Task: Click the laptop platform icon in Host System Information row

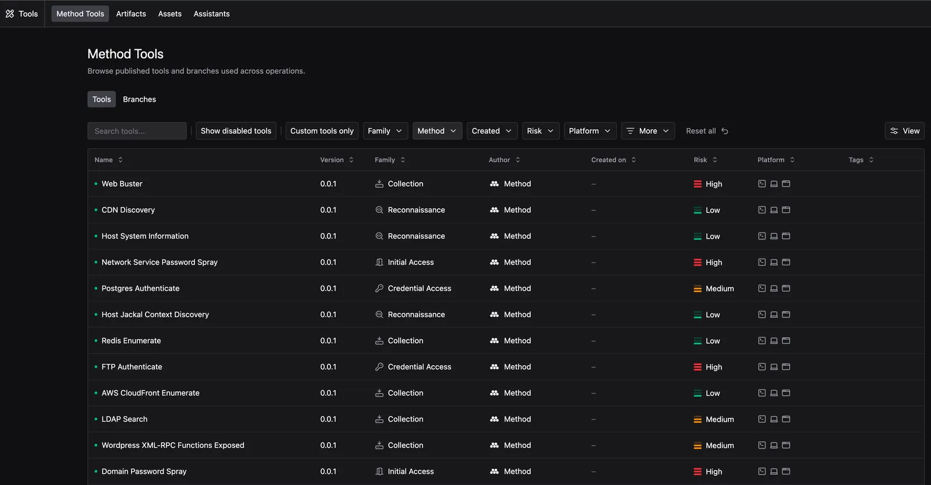Action: click(x=774, y=236)
